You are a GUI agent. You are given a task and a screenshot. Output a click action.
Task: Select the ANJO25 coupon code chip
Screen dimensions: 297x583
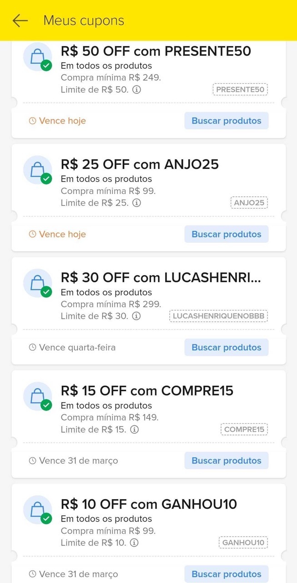(249, 203)
